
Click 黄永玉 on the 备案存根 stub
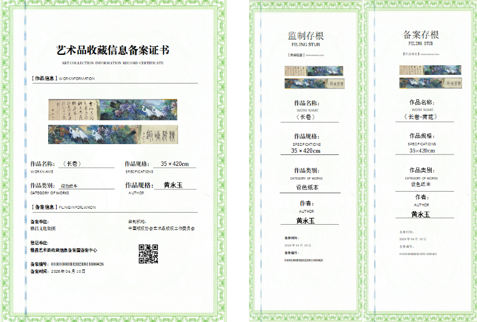click(x=420, y=214)
